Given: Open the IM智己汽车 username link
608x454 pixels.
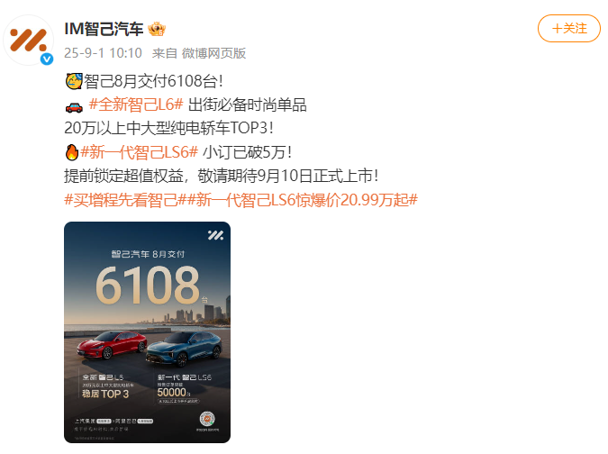Looking at the screenshot, I should pos(104,29).
